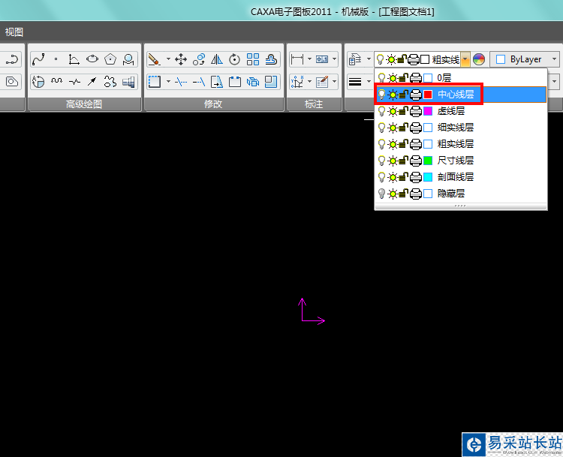Click the magenta swatch of 虚线层
The image size is (563, 457).
point(428,111)
